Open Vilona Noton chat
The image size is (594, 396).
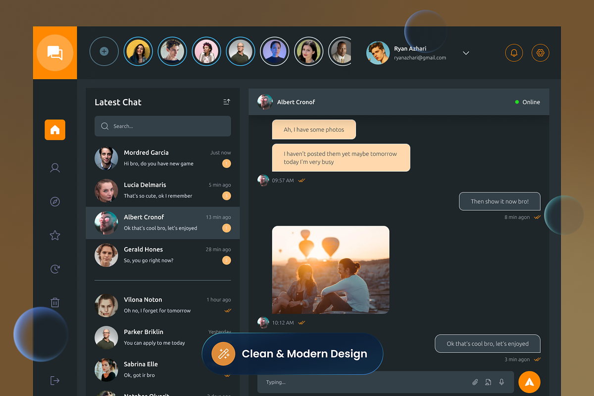pos(163,305)
